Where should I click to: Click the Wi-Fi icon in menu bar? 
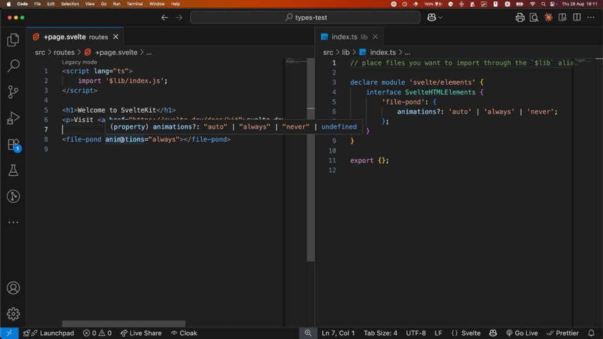(532, 4)
